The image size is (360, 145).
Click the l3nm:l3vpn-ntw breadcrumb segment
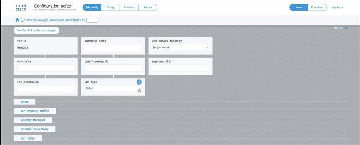(x=34, y=20)
